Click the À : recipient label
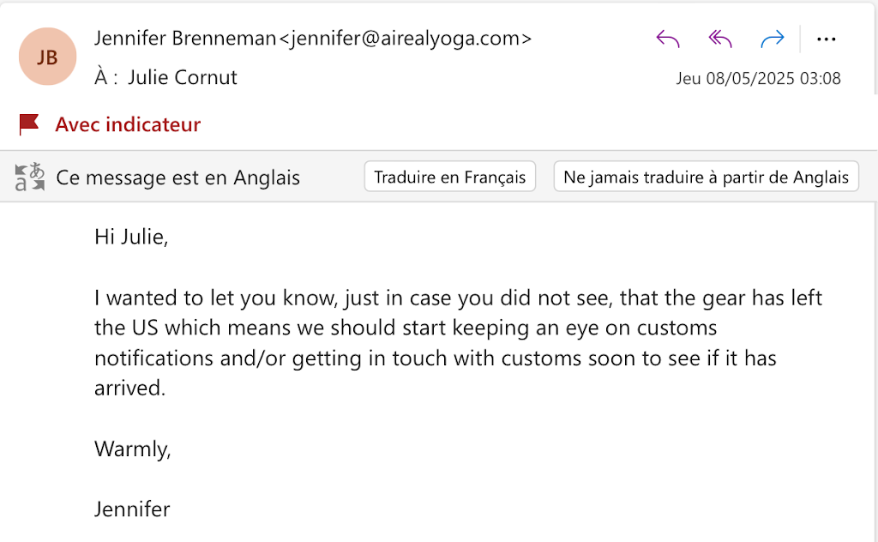The height and width of the screenshot is (542, 878). click(106, 77)
